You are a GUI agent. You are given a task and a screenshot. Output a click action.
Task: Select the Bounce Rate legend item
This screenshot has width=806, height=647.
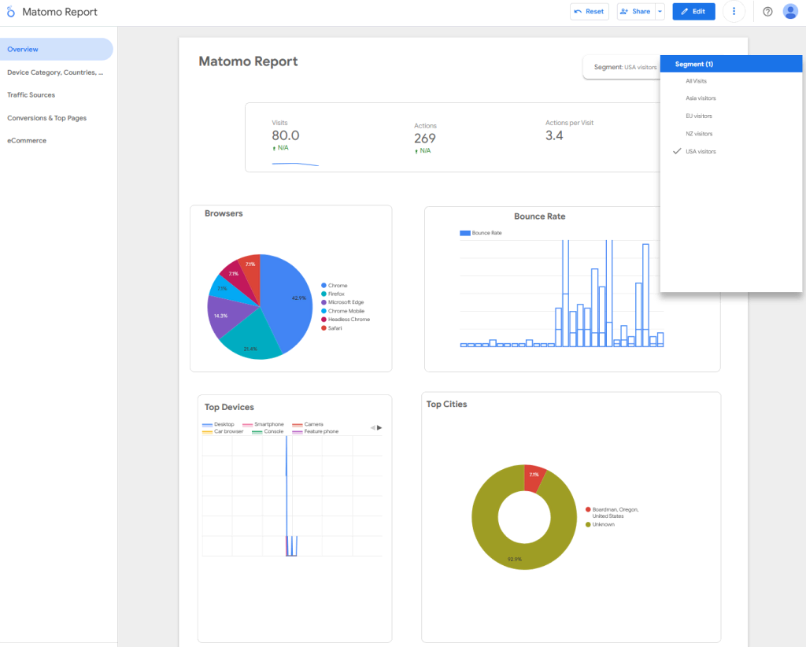click(479, 232)
